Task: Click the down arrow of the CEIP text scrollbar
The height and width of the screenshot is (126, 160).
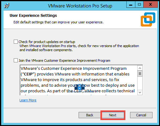Action: click(140, 92)
